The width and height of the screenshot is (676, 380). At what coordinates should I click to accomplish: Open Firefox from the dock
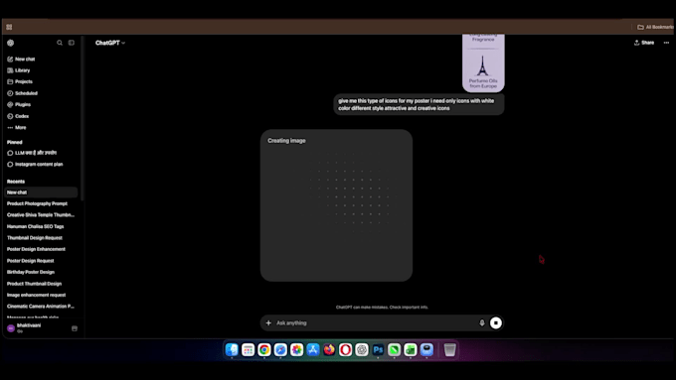point(329,349)
